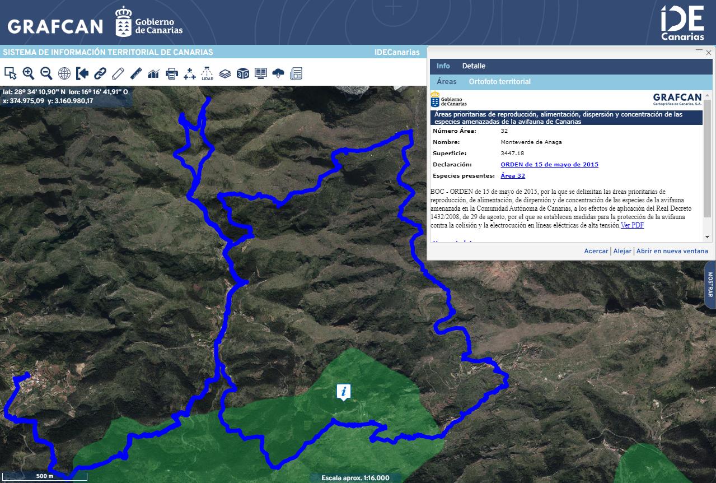Click the info marker on the map
This screenshot has height=483, width=716.
pyautogui.click(x=344, y=392)
